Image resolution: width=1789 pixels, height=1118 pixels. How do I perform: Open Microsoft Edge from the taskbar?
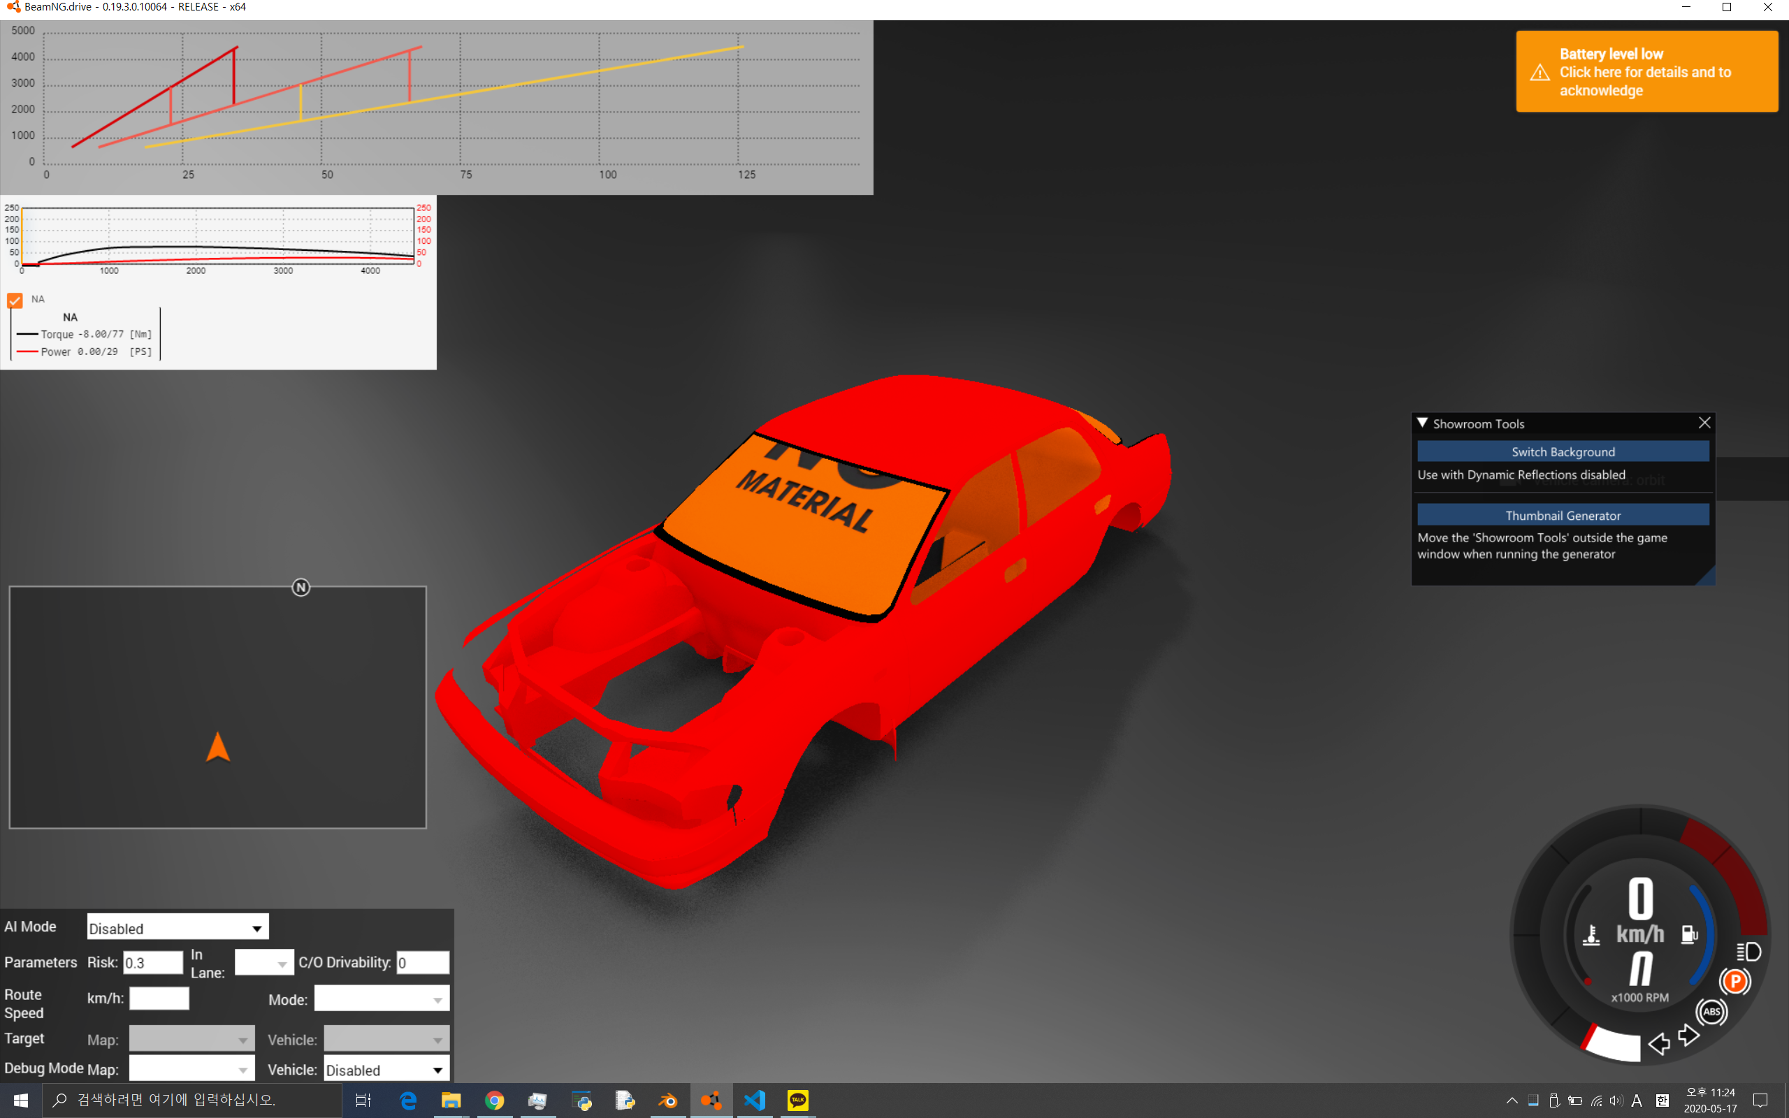point(408,1101)
